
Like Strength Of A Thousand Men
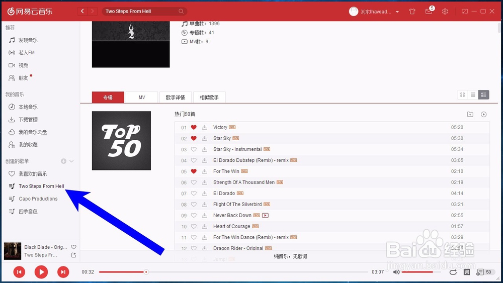[194, 182]
